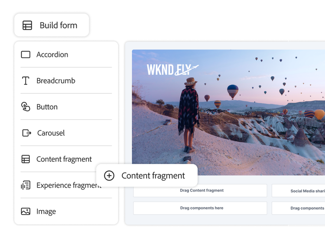Click the WKND FLY logo
The height and width of the screenshot is (244, 325).
(172, 69)
